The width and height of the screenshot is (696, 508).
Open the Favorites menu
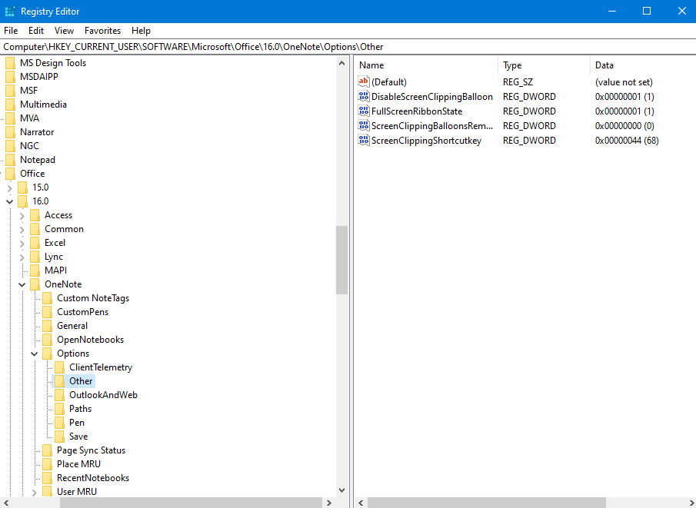click(x=102, y=31)
